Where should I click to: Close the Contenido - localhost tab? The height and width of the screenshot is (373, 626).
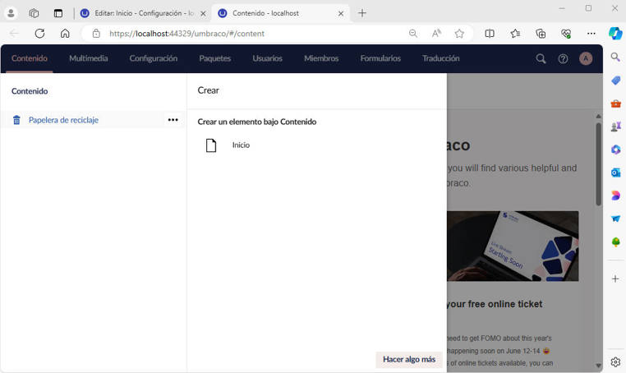click(341, 14)
